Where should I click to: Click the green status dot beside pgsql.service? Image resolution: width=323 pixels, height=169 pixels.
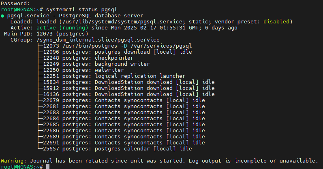point(2,16)
